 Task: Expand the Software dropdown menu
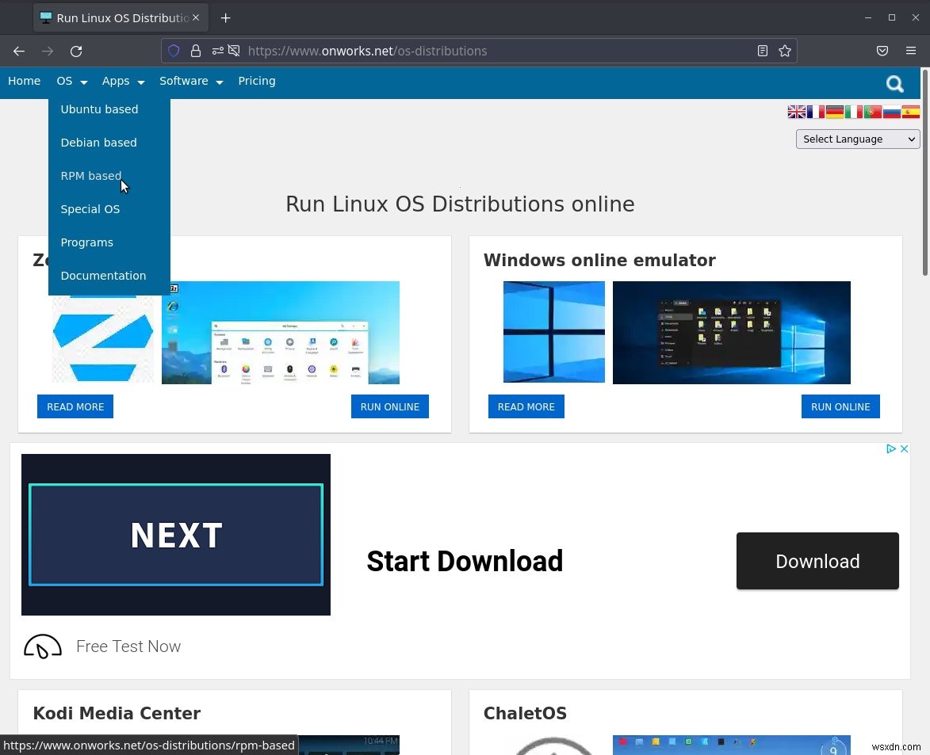[x=190, y=81]
